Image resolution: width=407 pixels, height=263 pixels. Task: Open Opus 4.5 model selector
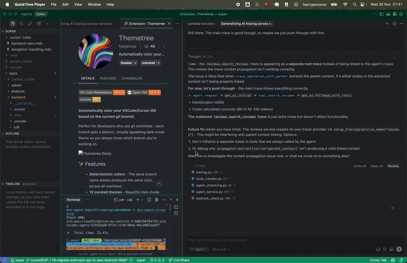(220, 249)
